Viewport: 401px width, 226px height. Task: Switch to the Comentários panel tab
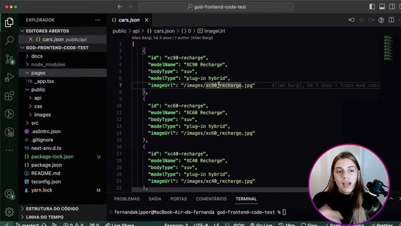point(211,199)
